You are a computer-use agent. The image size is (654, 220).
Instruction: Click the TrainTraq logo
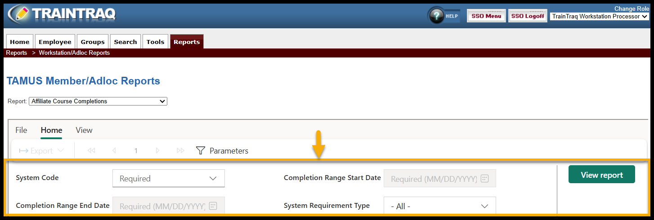62,14
